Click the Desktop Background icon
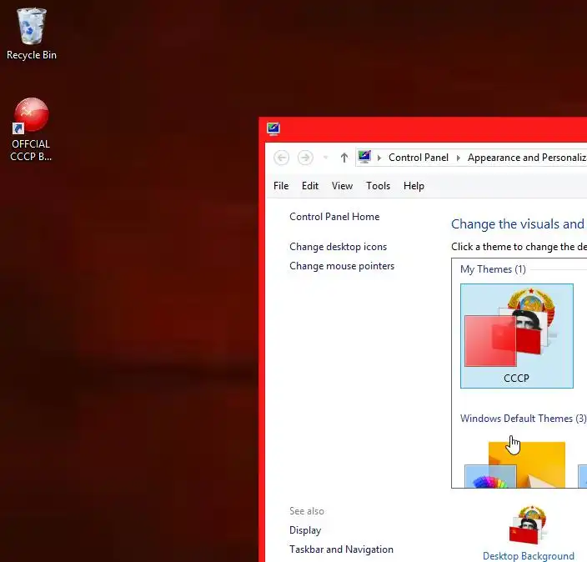This screenshot has width=587, height=562. (x=528, y=525)
